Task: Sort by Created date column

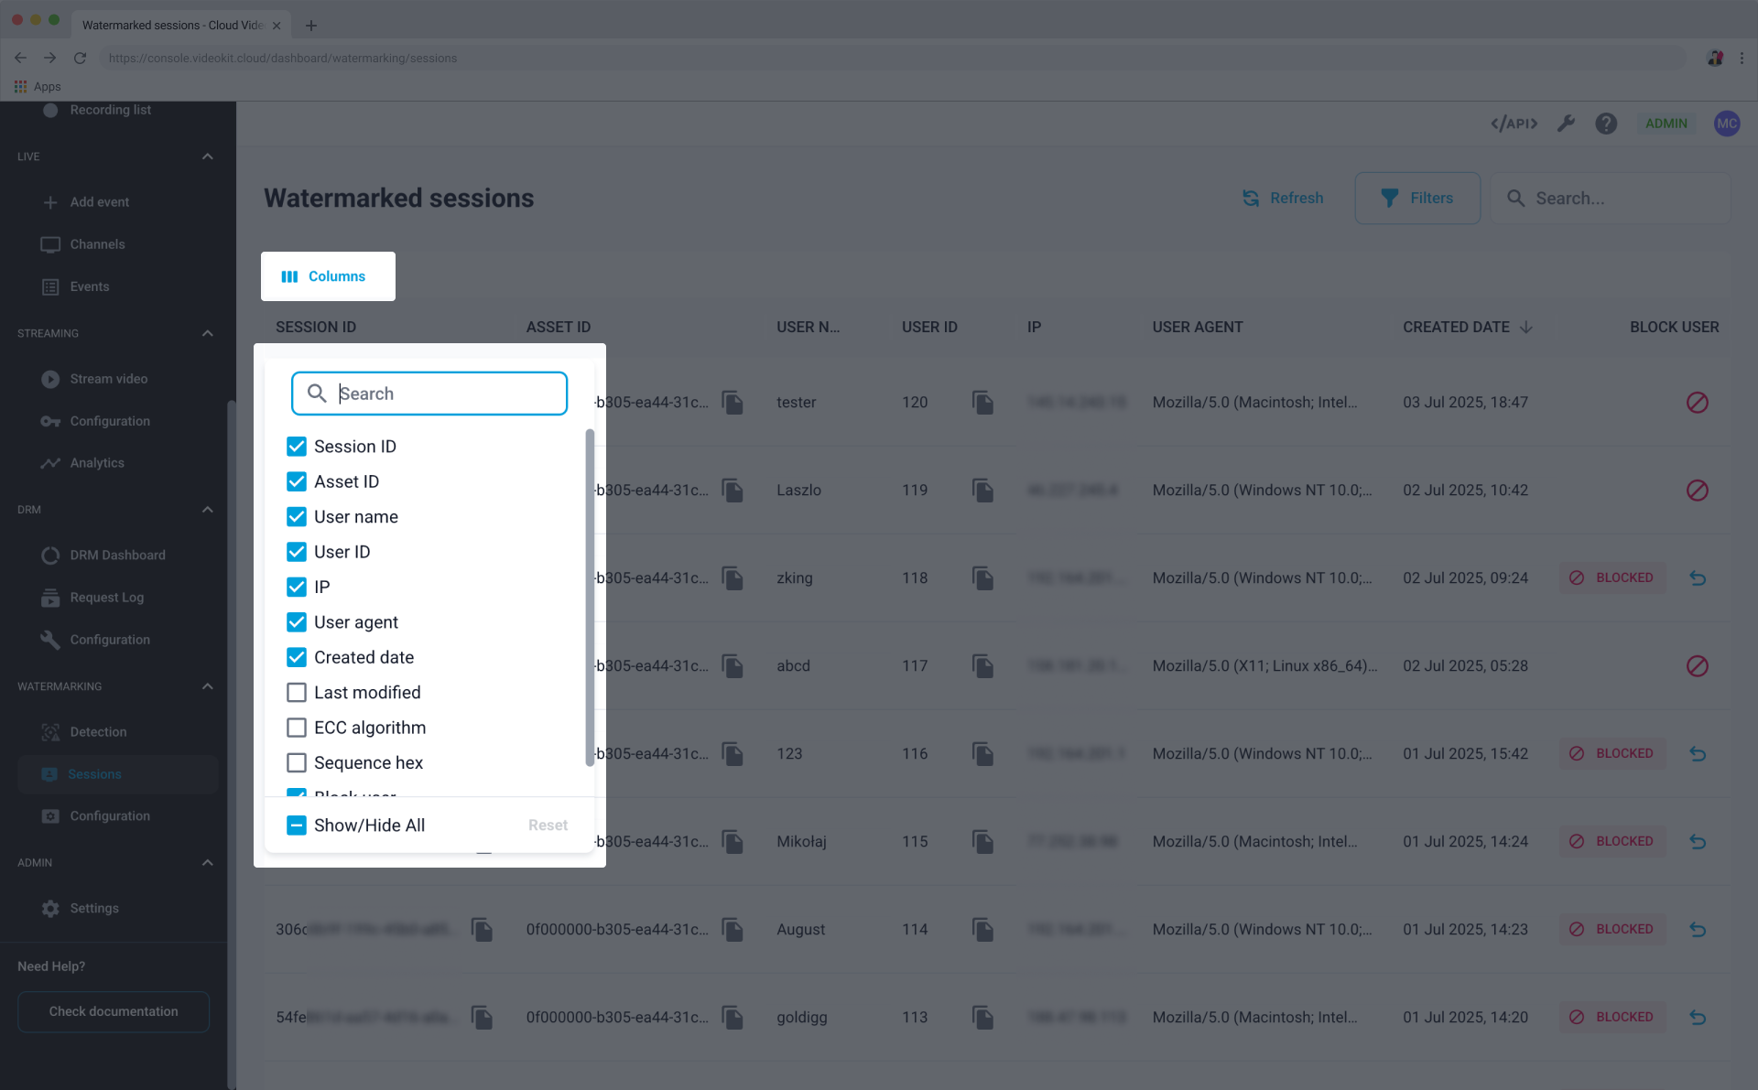Action: (x=1467, y=328)
